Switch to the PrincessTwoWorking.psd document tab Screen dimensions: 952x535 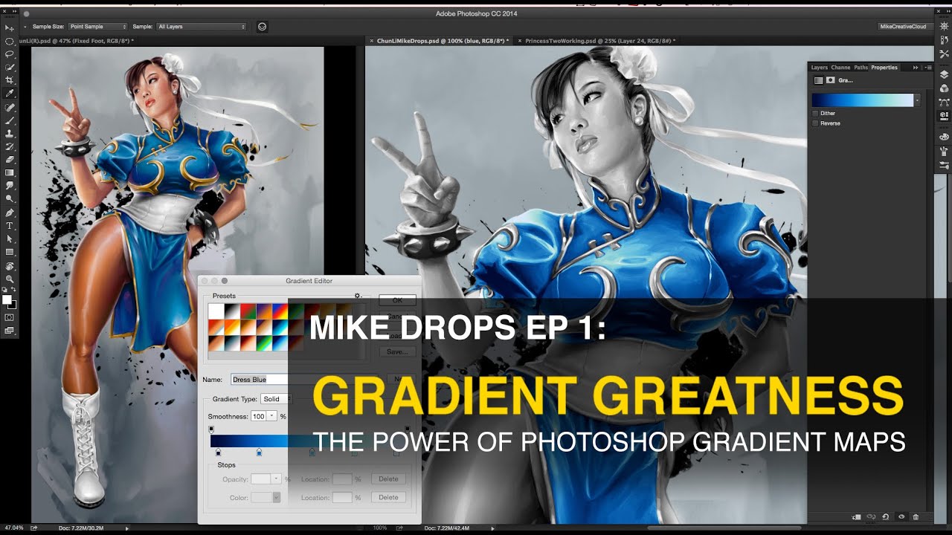(x=599, y=41)
